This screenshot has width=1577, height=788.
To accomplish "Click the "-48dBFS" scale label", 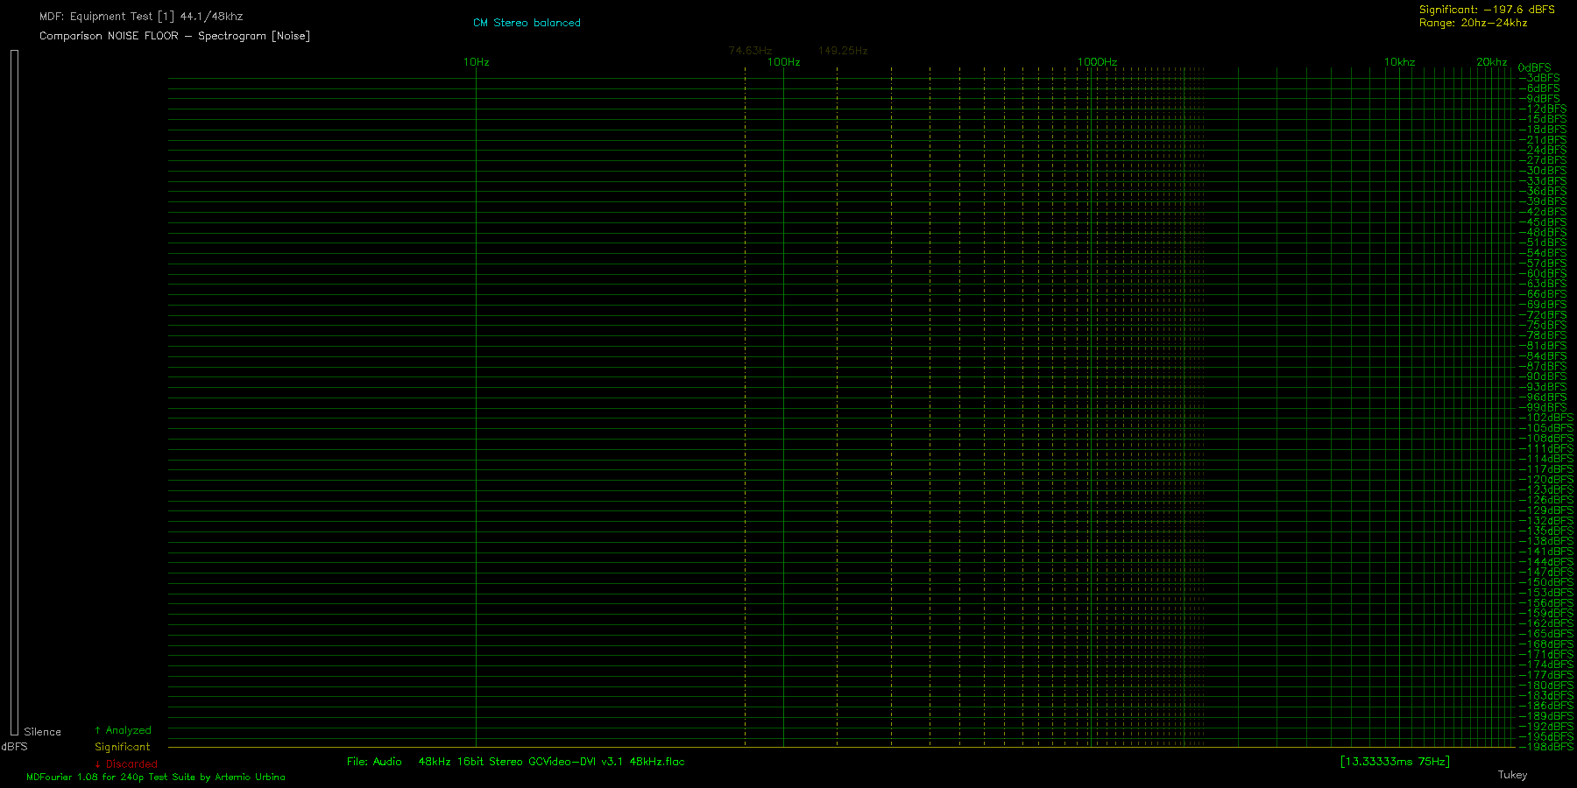I will click(1544, 233).
